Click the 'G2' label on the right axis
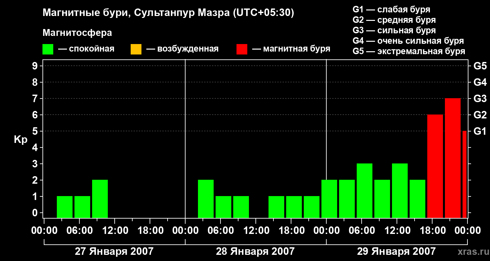The height and width of the screenshot is (261, 490). click(480, 115)
